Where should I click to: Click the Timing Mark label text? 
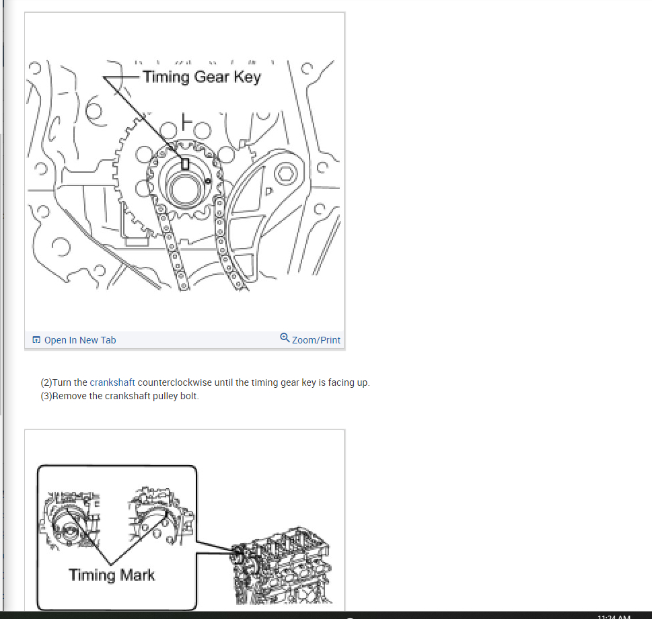tap(112, 575)
